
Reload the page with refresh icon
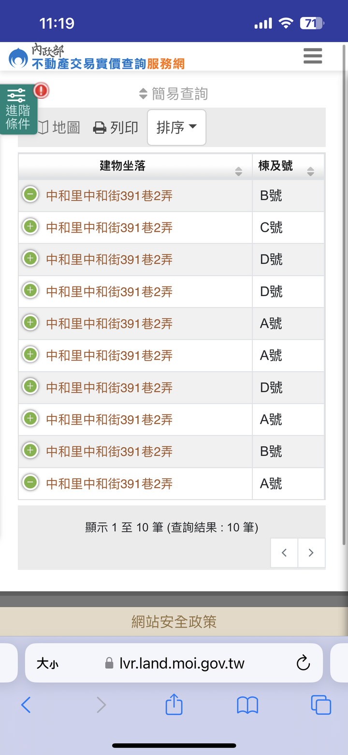pyautogui.click(x=303, y=663)
